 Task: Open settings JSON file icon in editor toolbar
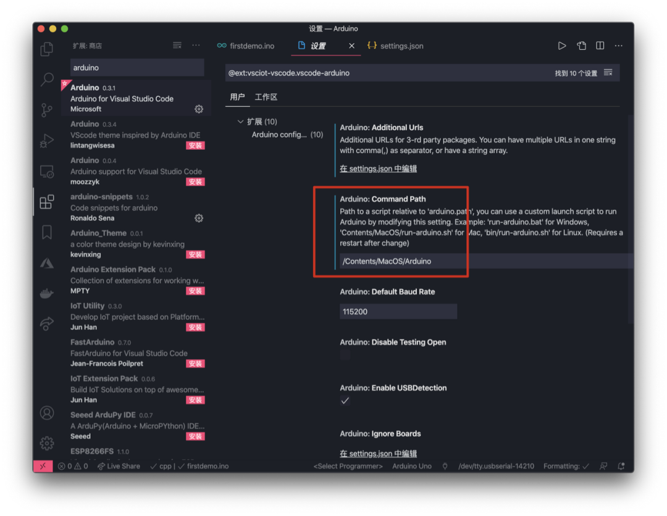pos(581,46)
